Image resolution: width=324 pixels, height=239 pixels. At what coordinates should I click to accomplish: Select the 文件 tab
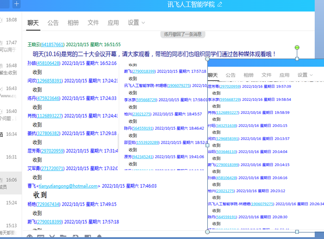coord(93,22)
